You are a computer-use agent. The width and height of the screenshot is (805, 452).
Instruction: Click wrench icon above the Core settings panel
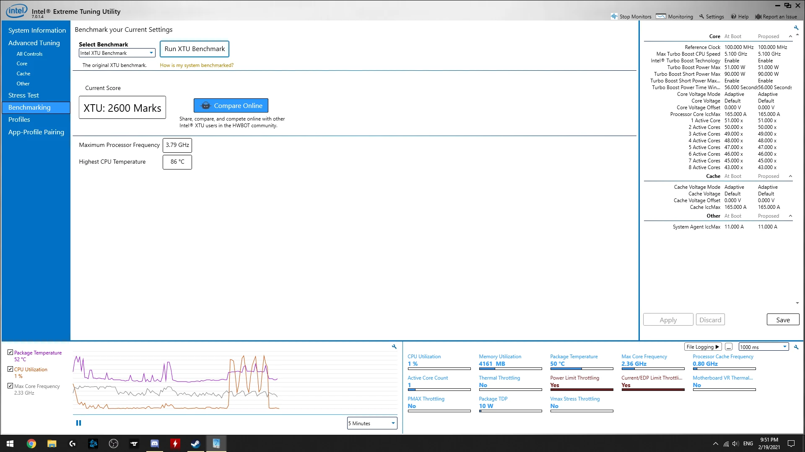point(796,28)
